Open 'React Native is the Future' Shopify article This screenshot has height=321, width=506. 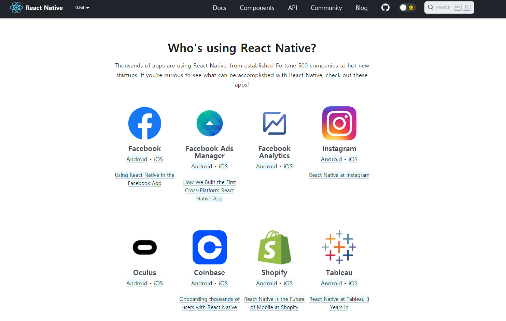(x=275, y=303)
